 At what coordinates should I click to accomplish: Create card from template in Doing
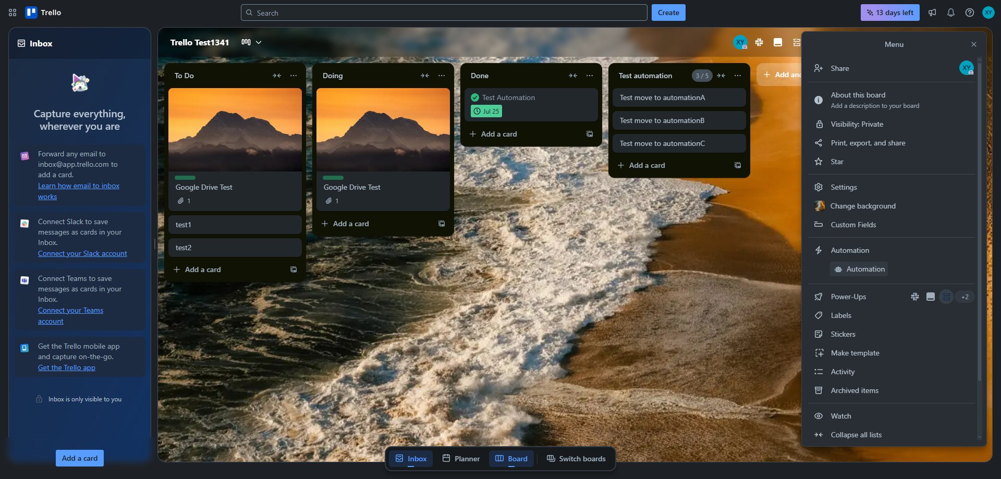[442, 224]
